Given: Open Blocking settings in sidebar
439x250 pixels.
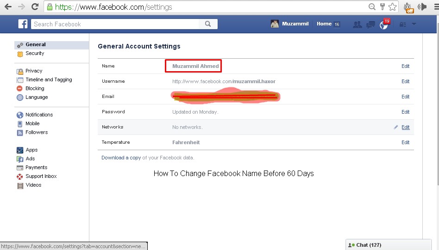Looking at the screenshot, I should point(35,89).
